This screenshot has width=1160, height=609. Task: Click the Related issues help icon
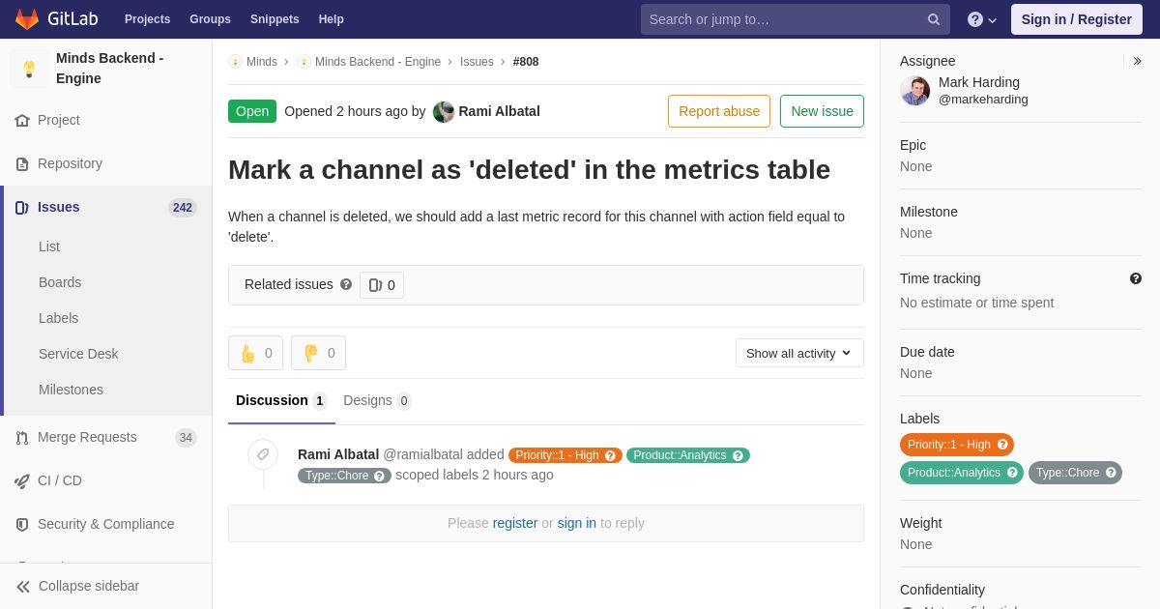346,285
